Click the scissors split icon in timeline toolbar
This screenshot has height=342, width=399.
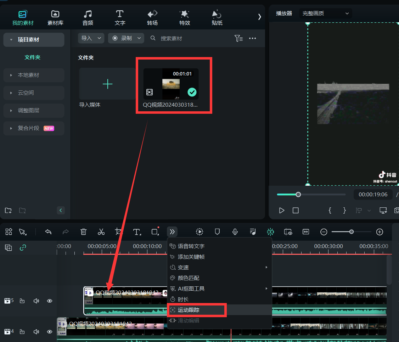101,232
